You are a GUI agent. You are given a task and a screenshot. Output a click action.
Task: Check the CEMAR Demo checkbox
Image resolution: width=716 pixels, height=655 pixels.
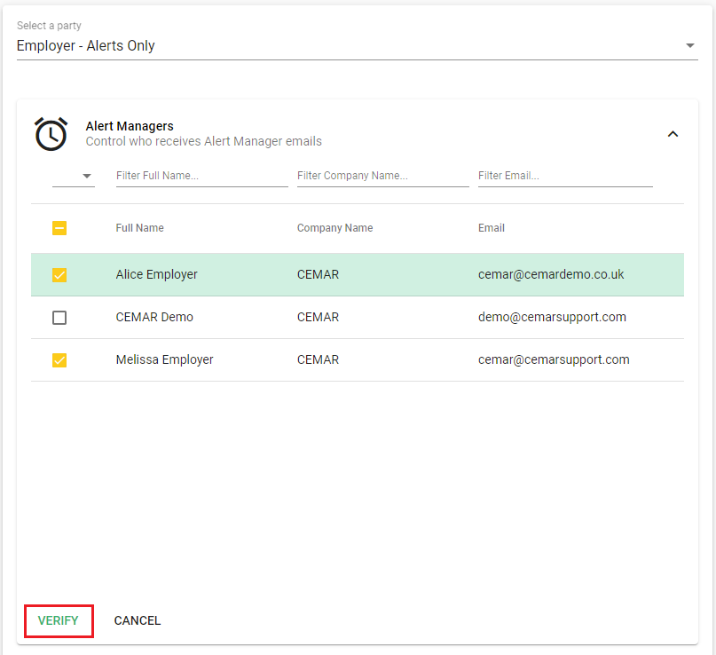point(59,318)
